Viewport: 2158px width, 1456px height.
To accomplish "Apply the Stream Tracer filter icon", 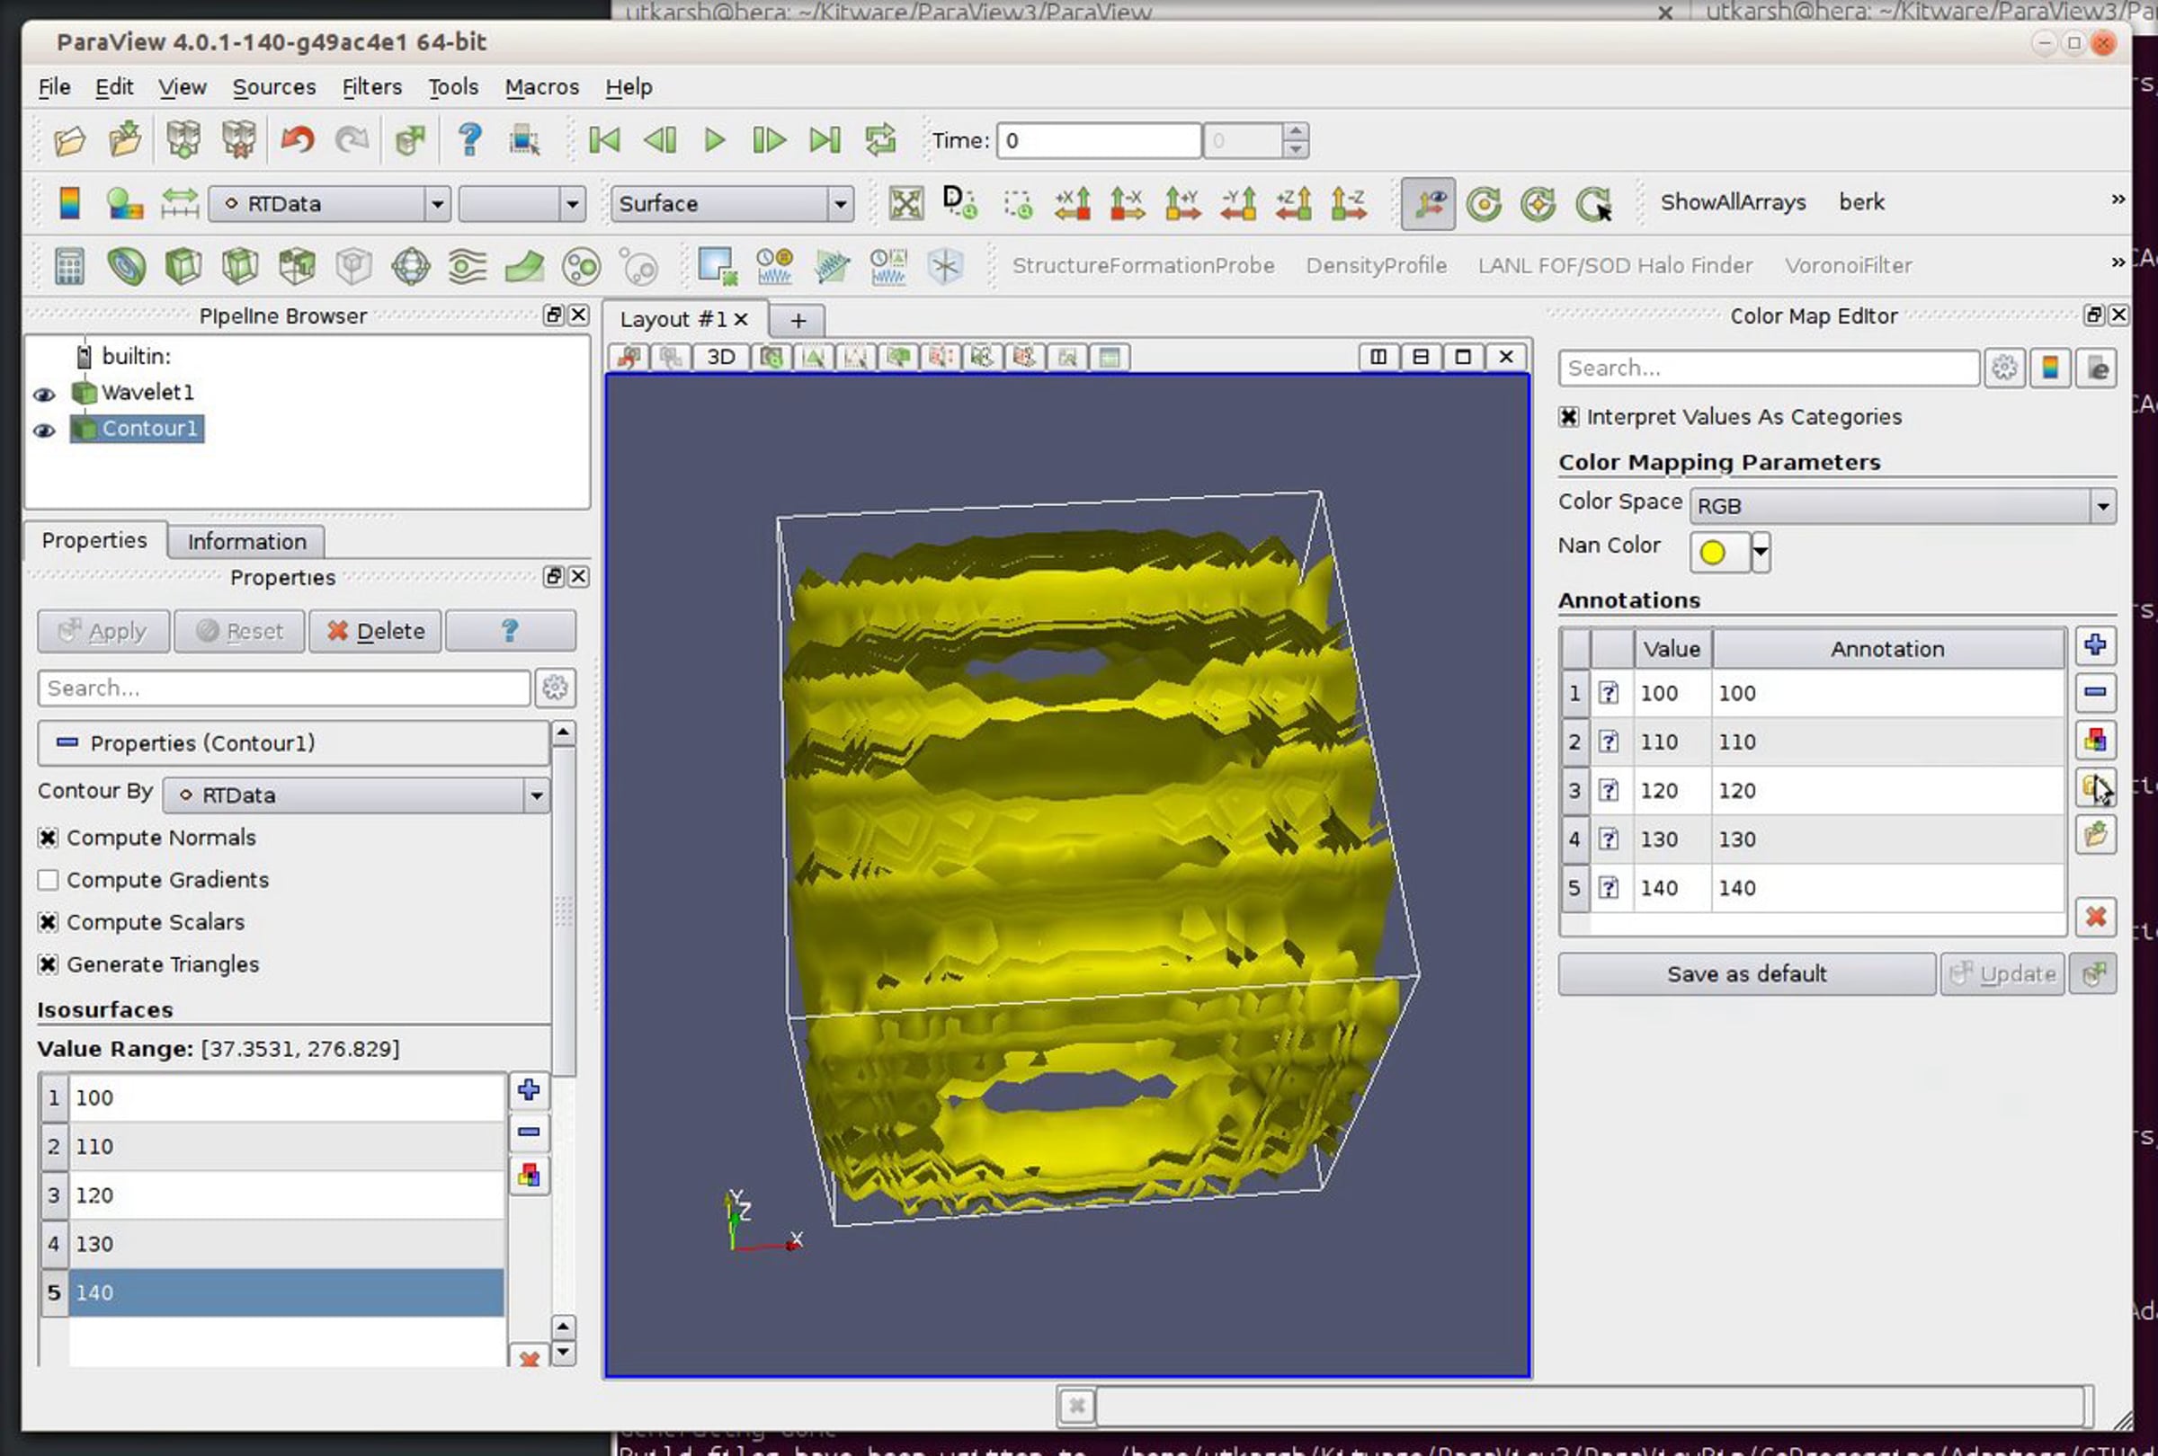I will click(x=467, y=267).
